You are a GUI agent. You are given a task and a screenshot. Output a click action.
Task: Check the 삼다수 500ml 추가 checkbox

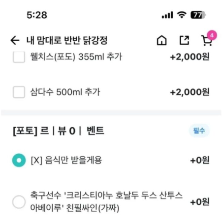tap(19, 92)
